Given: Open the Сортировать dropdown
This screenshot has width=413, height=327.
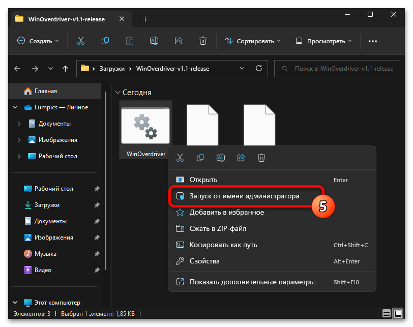Looking at the screenshot, I should click(252, 41).
